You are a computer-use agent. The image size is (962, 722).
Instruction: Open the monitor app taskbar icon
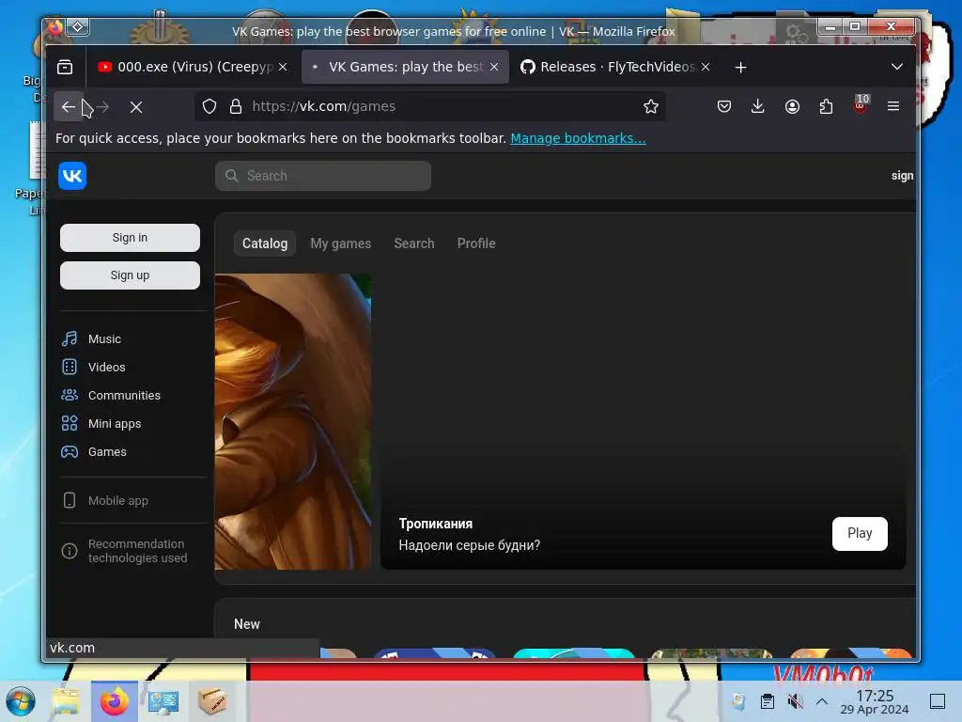click(x=163, y=701)
